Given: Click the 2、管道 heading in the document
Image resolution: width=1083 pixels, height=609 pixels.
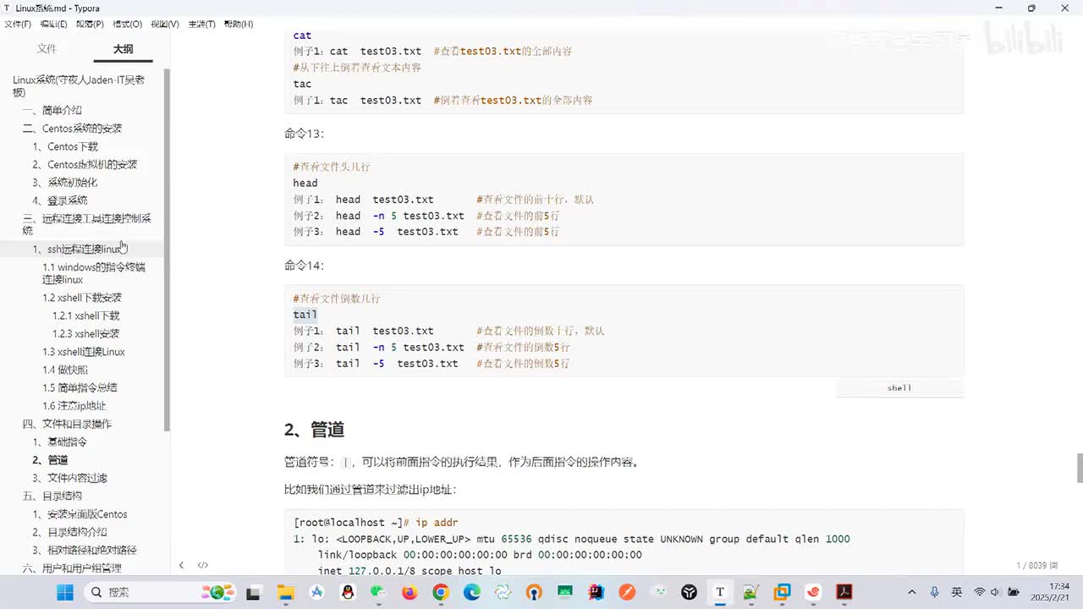Looking at the screenshot, I should click(x=314, y=430).
